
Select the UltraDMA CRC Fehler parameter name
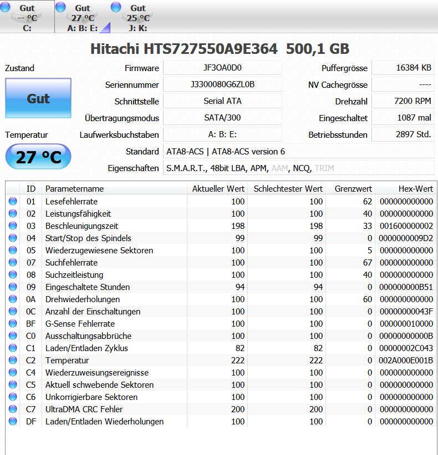[84, 409]
